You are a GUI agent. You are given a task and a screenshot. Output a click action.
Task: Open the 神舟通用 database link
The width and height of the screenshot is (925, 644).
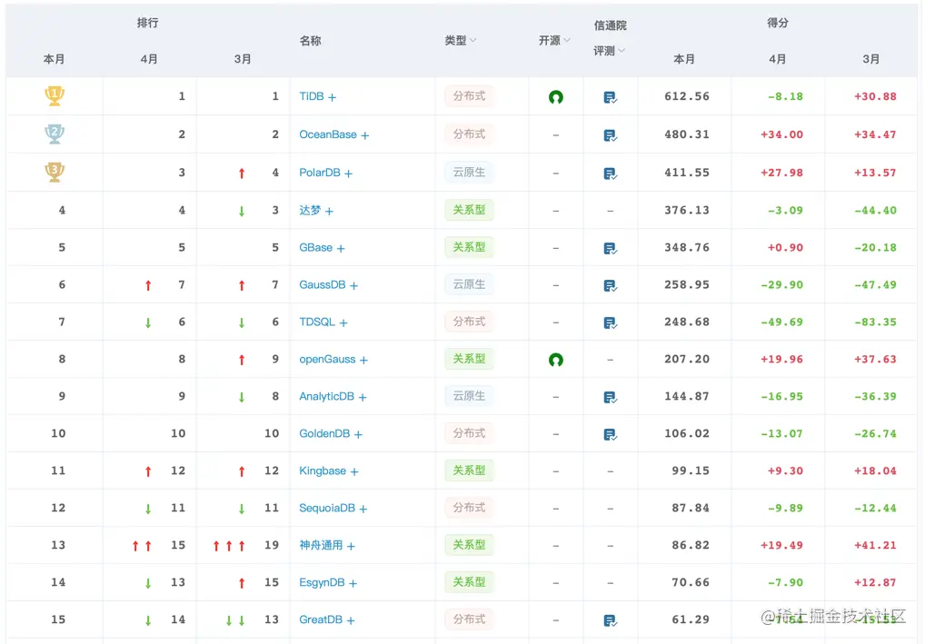tap(321, 545)
